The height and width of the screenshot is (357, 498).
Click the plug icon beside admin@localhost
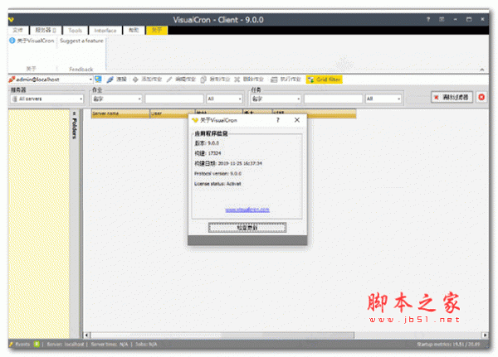(x=12, y=80)
